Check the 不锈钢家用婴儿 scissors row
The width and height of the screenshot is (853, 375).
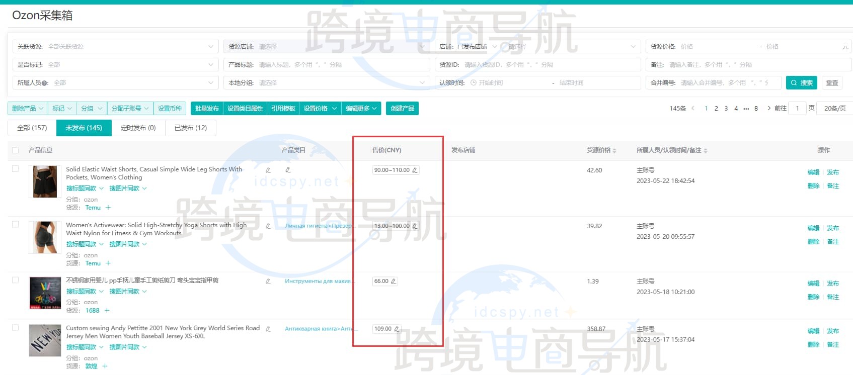pyautogui.click(x=15, y=280)
